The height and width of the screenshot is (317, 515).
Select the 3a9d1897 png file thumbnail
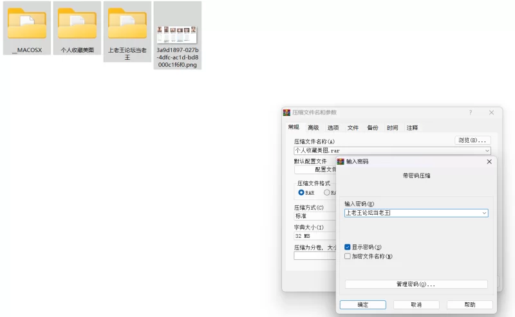tap(176, 35)
